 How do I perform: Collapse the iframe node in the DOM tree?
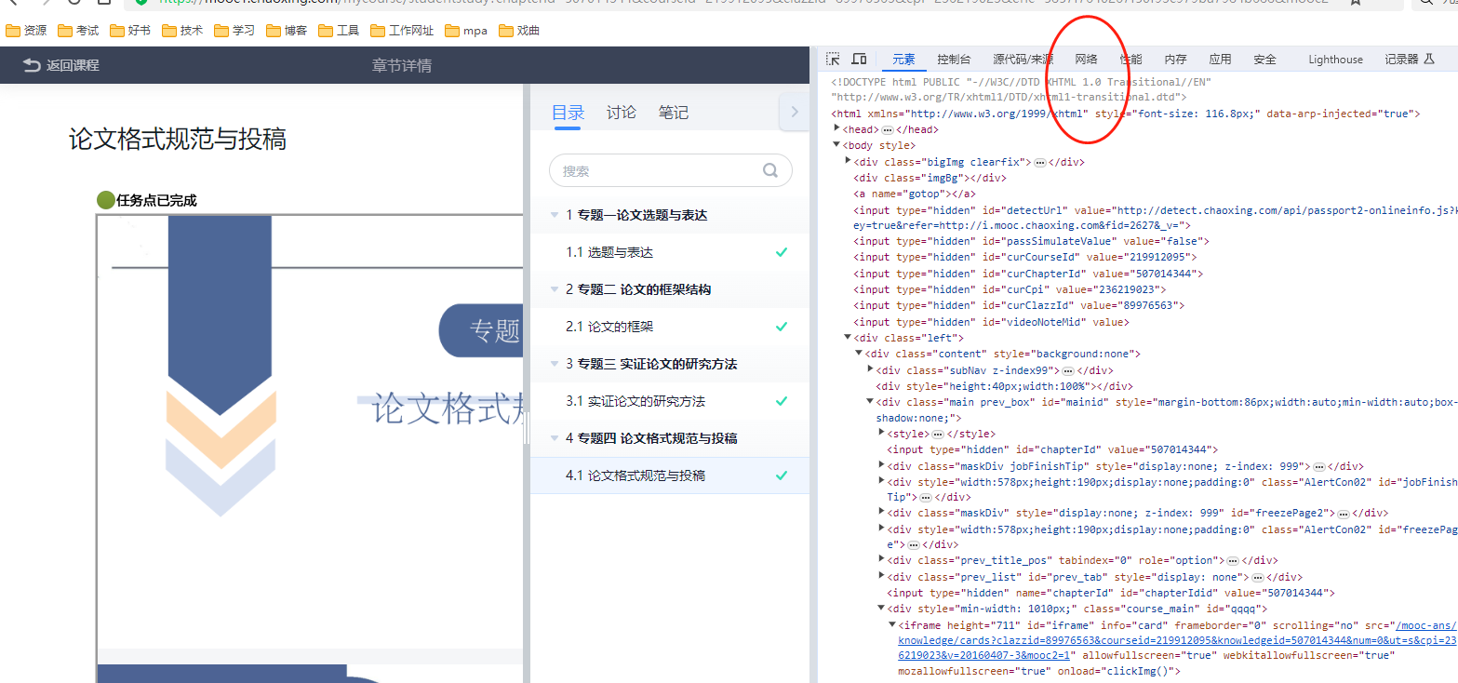pos(892,624)
